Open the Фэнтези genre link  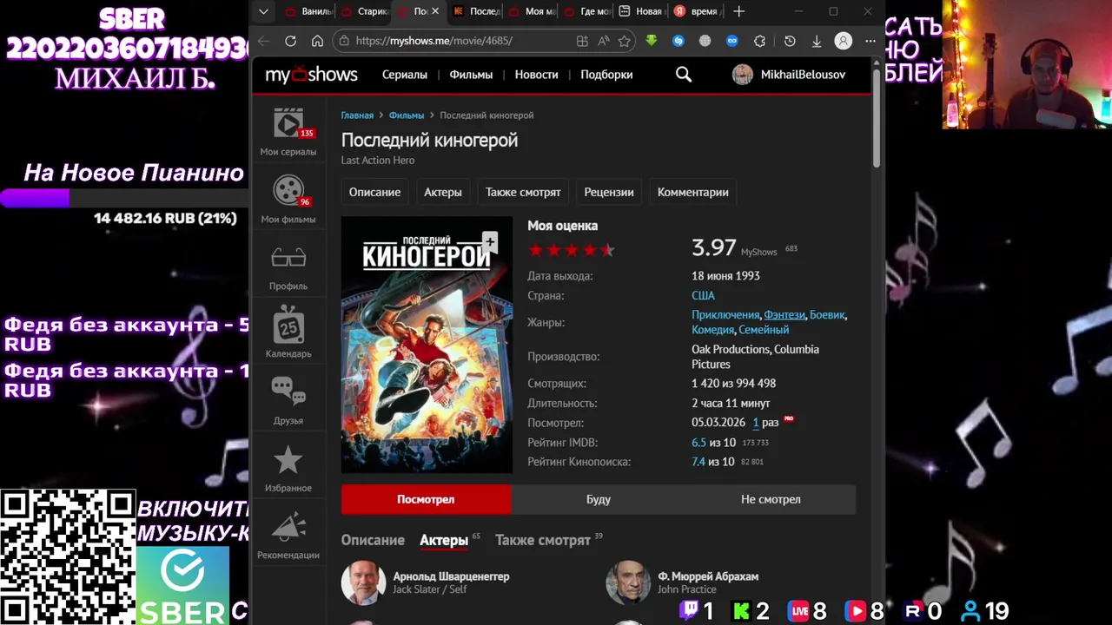[784, 315]
